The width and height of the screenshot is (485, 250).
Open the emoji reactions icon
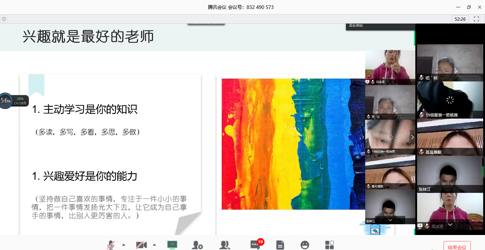[305, 245]
